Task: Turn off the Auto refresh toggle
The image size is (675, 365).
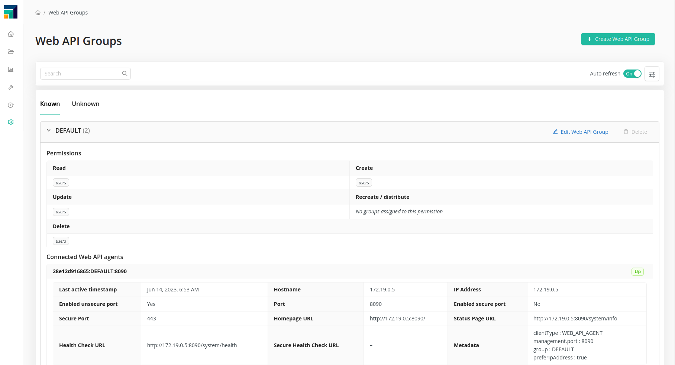Action: (632, 74)
